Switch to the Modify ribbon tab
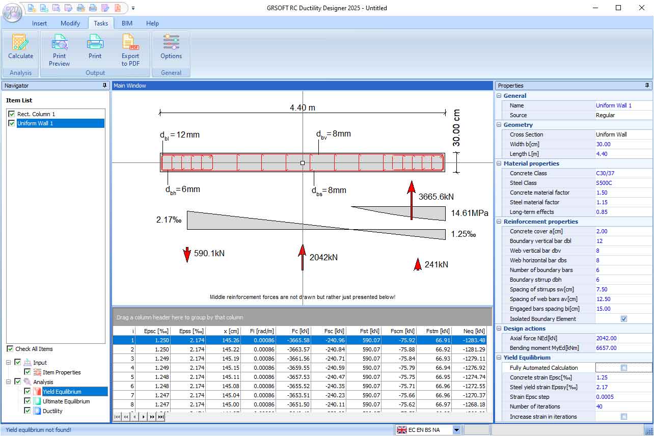The height and width of the screenshot is (436, 654). coord(70,23)
